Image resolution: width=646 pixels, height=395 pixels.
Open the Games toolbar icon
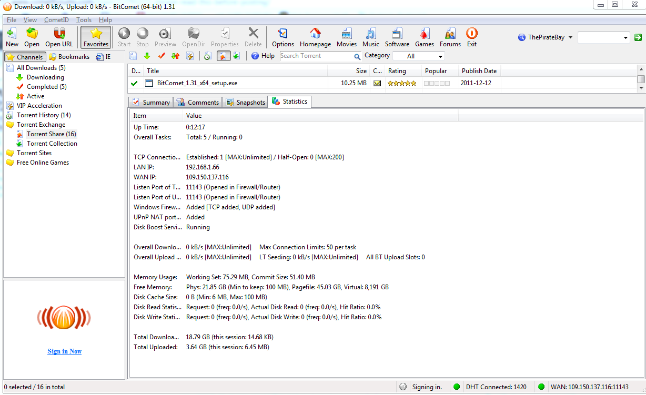[x=425, y=37]
